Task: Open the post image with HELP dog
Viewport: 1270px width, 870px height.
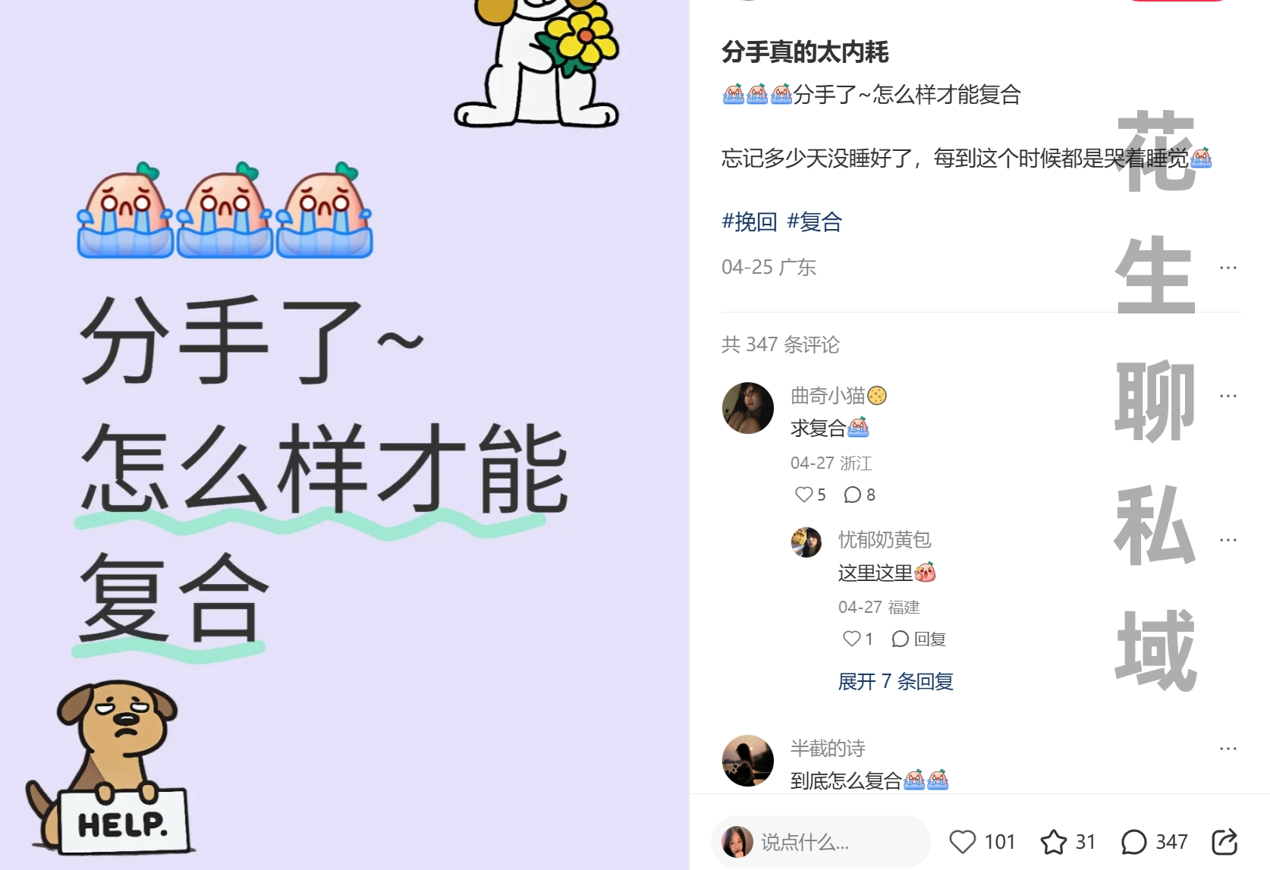Action: point(344,435)
